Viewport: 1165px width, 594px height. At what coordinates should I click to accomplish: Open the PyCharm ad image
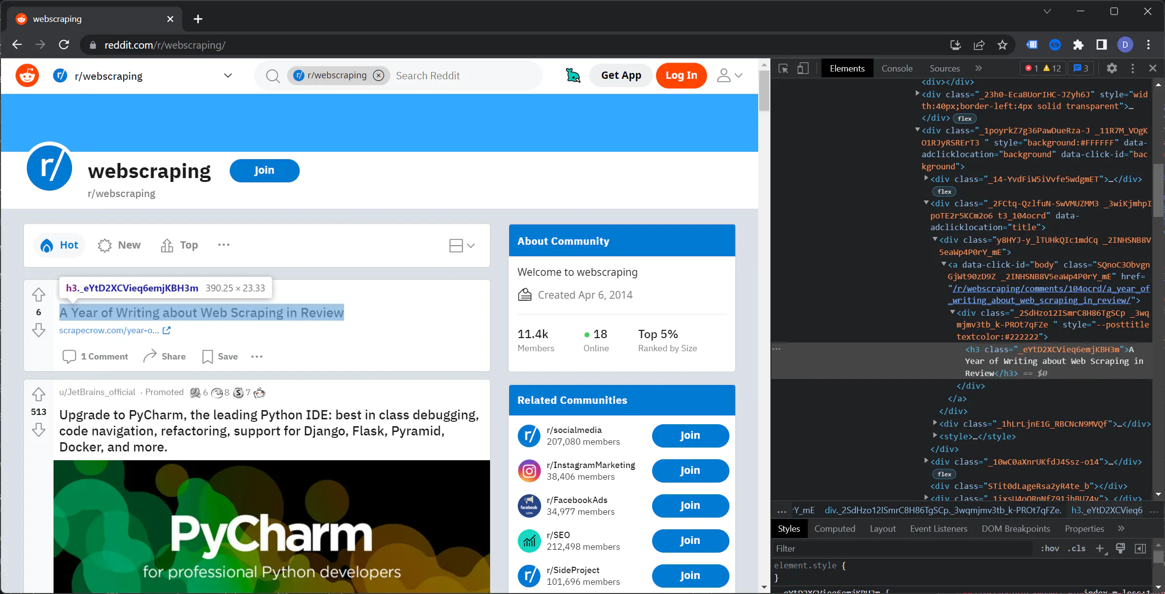[272, 526]
